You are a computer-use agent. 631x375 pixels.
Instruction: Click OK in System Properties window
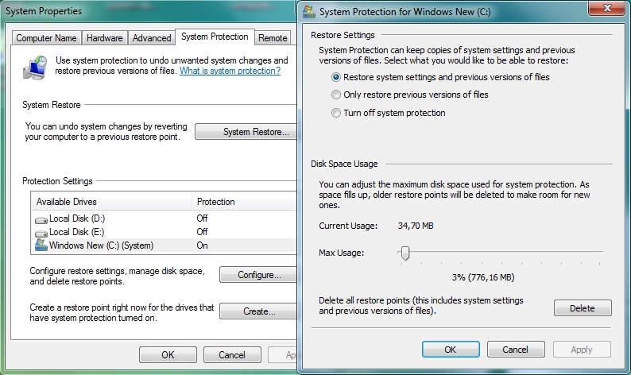tap(168, 355)
